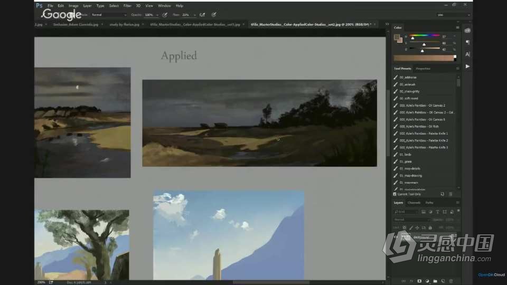
Task: Select Kyle's Paintbox Oil Rich preset
Action: tap(424, 126)
